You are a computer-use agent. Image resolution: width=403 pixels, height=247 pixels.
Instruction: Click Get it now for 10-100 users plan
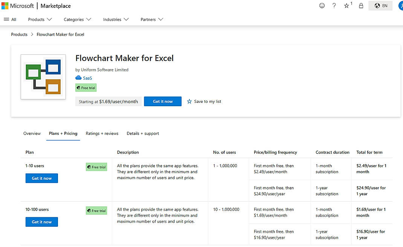[42, 222]
